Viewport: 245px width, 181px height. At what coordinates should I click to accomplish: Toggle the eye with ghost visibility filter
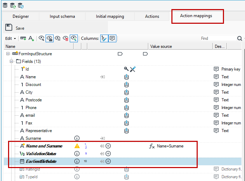tap(49, 38)
